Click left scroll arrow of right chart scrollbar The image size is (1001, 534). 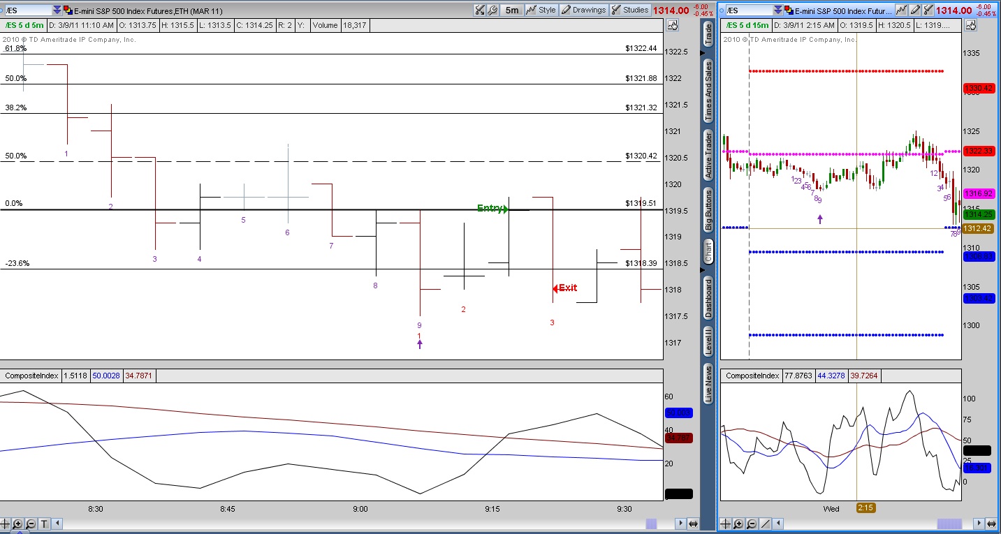(777, 523)
